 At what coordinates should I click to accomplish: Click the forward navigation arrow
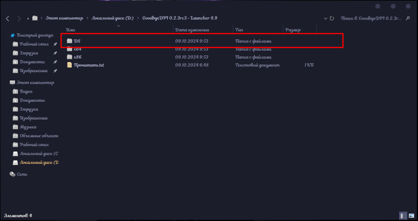(x=19, y=19)
